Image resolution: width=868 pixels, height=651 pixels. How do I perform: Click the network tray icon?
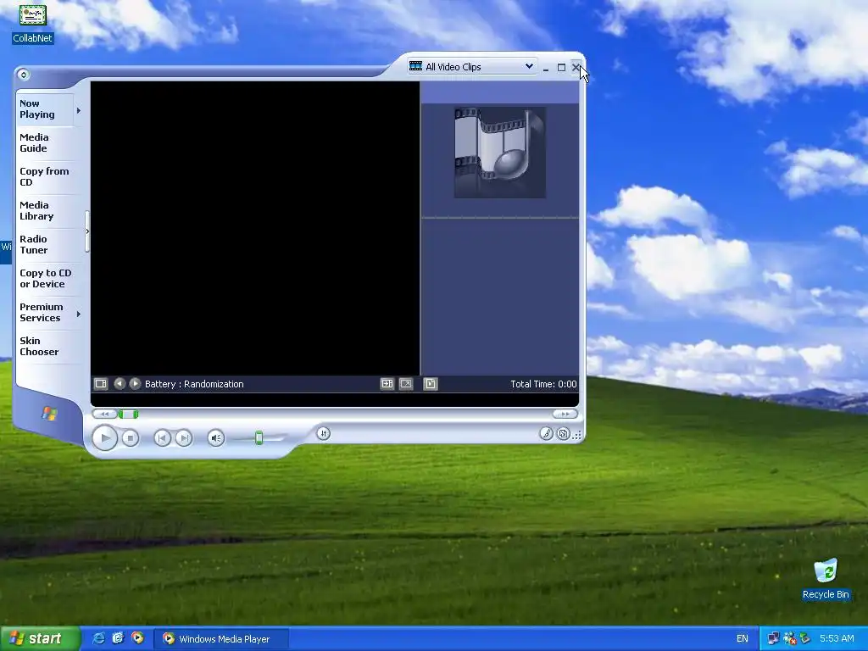(x=773, y=639)
